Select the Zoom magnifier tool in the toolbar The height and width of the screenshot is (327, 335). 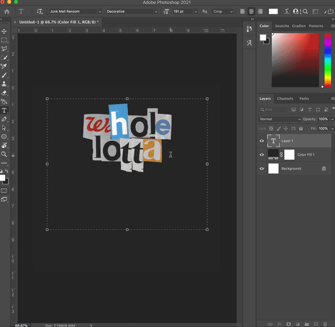coord(4,154)
